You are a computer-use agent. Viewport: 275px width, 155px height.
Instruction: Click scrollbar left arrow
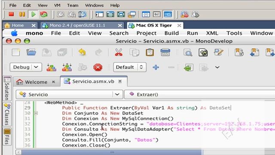(x=18, y=152)
